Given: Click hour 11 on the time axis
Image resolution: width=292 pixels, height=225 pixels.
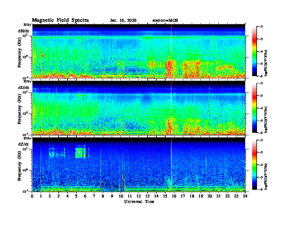Looking at the screenshot, I should click(x=130, y=196).
